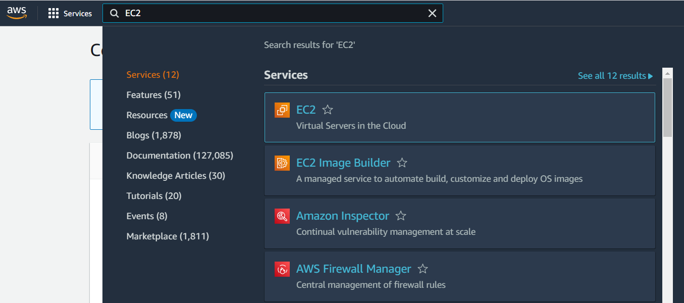Click the search magnifier icon
The image size is (684, 303).
coord(115,14)
